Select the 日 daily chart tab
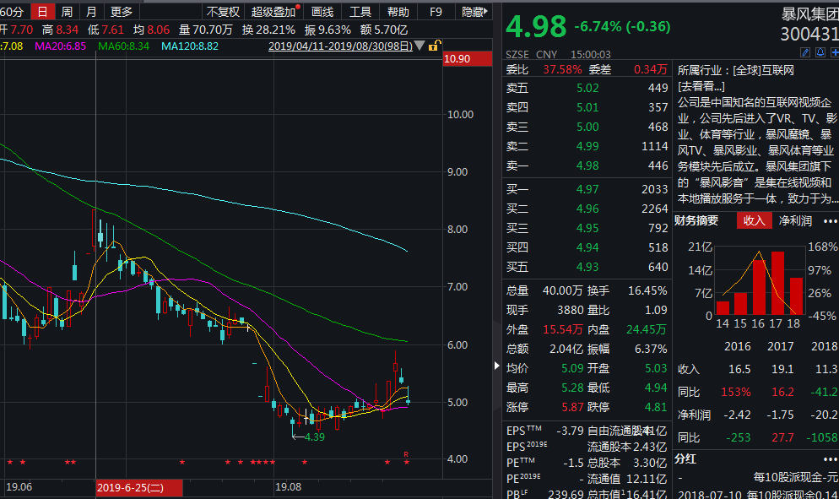This screenshot has height=499, width=839. point(42,11)
